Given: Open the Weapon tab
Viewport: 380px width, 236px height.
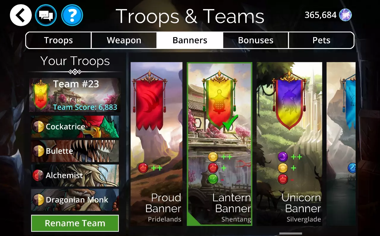Looking at the screenshot, I should [124, 40].
